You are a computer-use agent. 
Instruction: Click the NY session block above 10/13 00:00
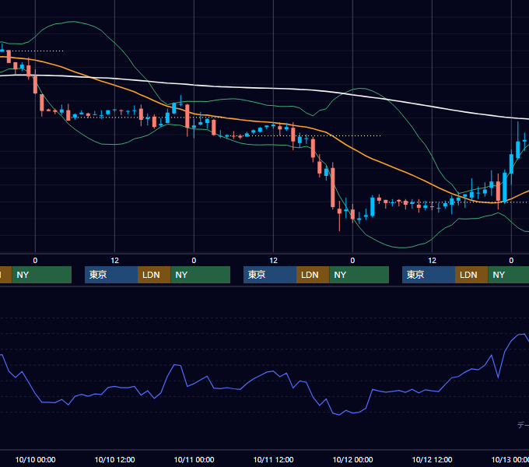509,275
